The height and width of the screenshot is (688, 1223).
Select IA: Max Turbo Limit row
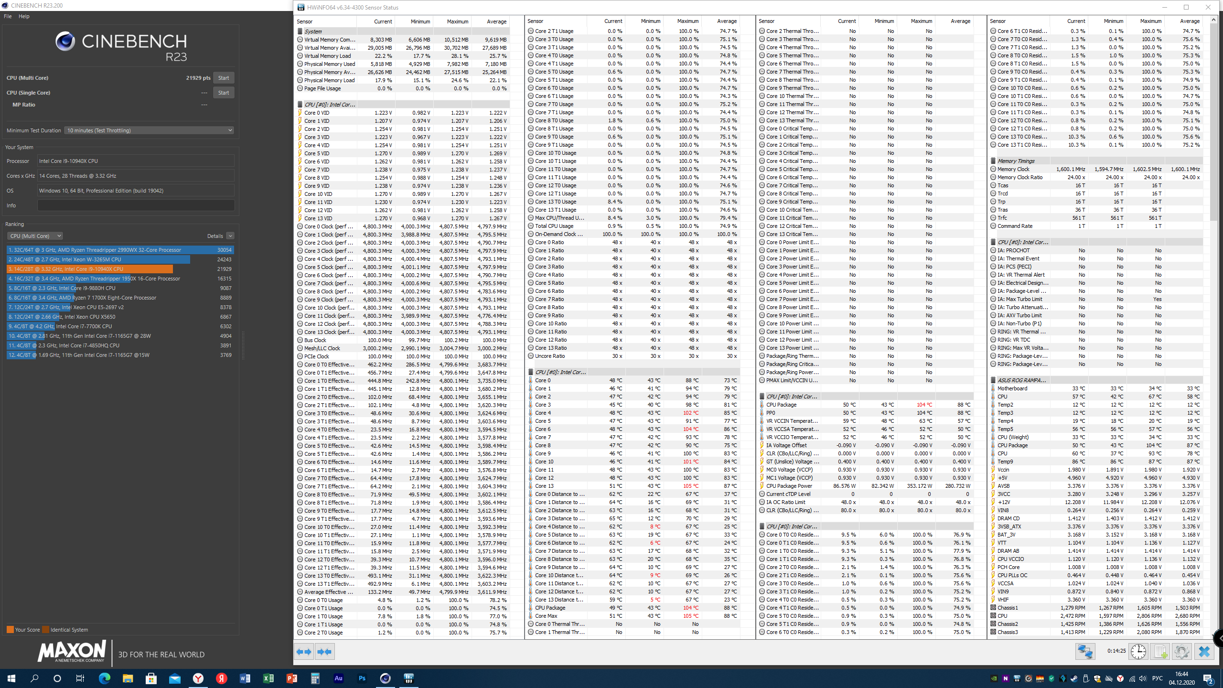1096,299
